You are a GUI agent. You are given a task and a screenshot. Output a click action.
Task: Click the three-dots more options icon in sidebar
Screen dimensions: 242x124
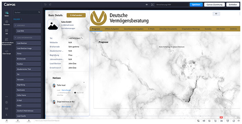[7, 97]
